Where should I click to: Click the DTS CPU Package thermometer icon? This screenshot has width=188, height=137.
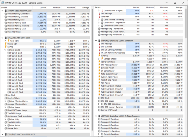point(99,13)
